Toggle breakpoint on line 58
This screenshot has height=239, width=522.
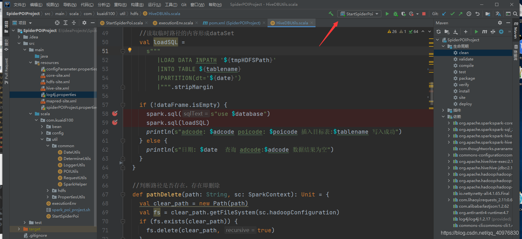tap(115, 114)
